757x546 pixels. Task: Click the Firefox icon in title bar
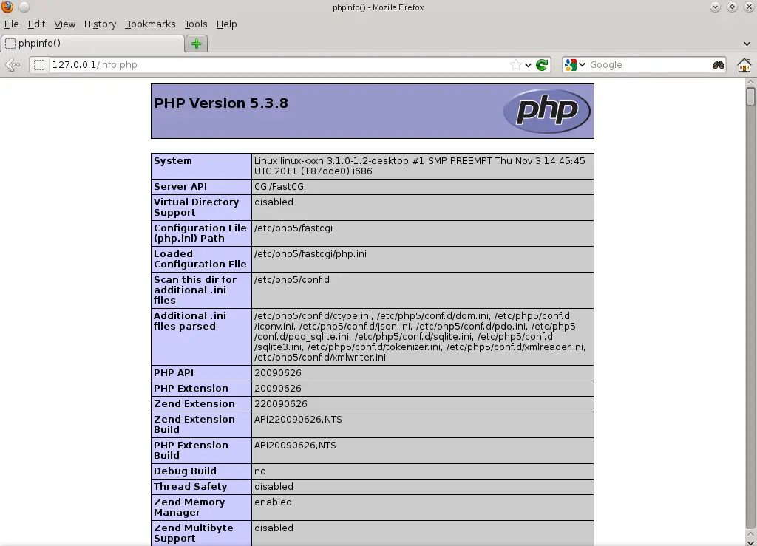point(7,7)
